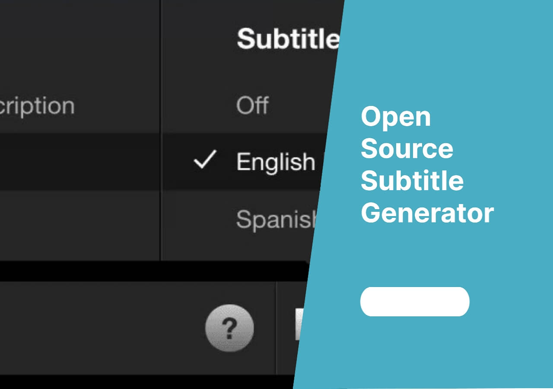Click the vertical divider left of the Subtitle column
Image resolution: width=553 pixels, height=389 pixels.
[161, 130]
